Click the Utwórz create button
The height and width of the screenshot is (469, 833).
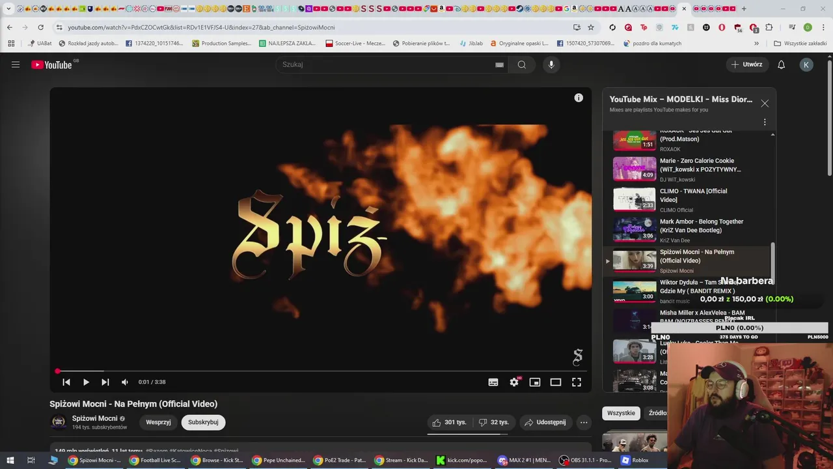746,64
